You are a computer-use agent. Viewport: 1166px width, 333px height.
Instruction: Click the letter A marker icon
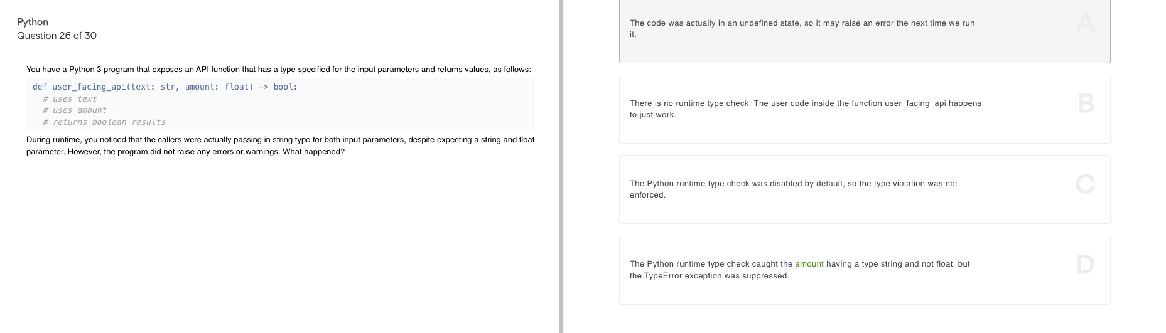pos(1085,23)
